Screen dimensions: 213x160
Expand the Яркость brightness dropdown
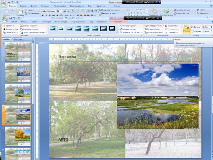pos(9,26)
